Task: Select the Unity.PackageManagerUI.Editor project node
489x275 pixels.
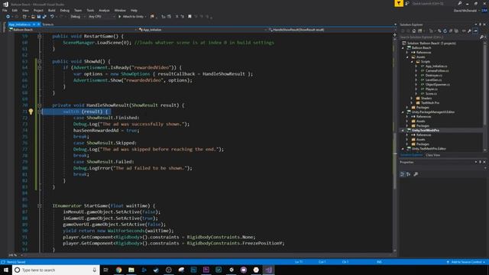Action: tap(433, 112)
